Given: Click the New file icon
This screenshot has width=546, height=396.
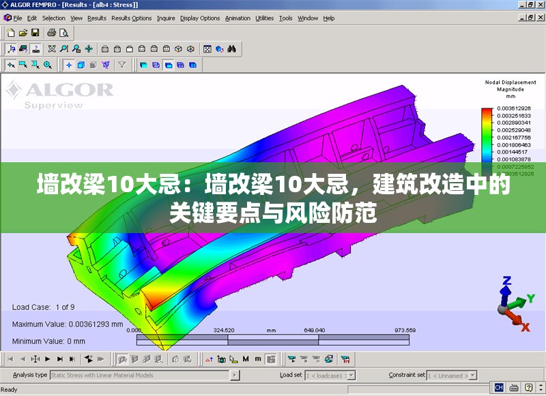Looking at the screenshot, I should (x=10, y=33).
